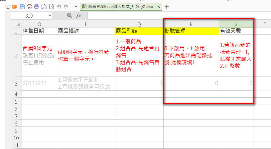Click the Print icon

click(x=37, y=7)
